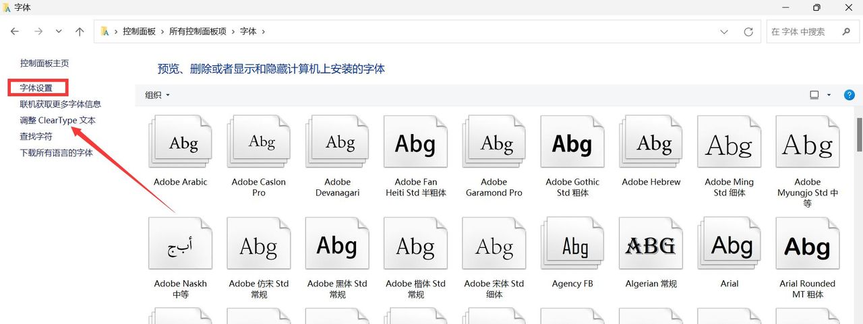
Task: Select the Adobe Devanagari font icon
Action: [x=337, y=142]
